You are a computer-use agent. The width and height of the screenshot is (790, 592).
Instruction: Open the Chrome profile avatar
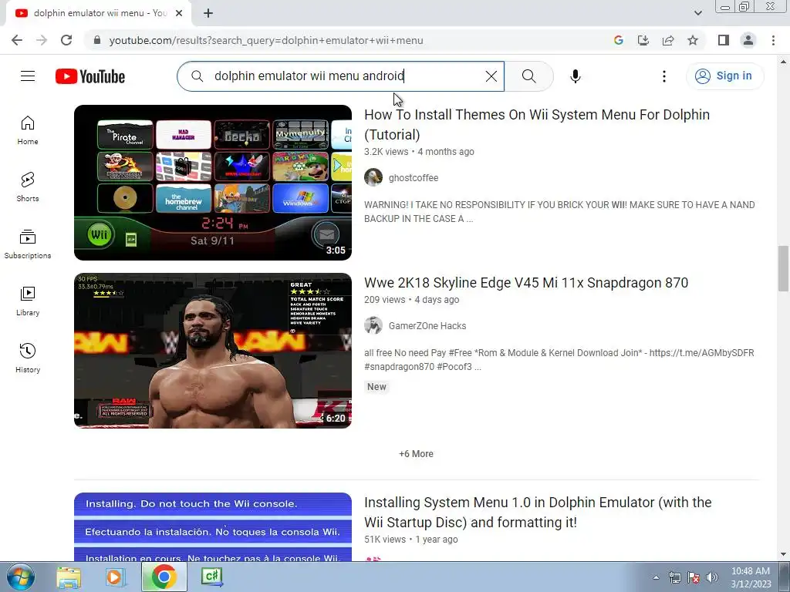coord(748,40)
